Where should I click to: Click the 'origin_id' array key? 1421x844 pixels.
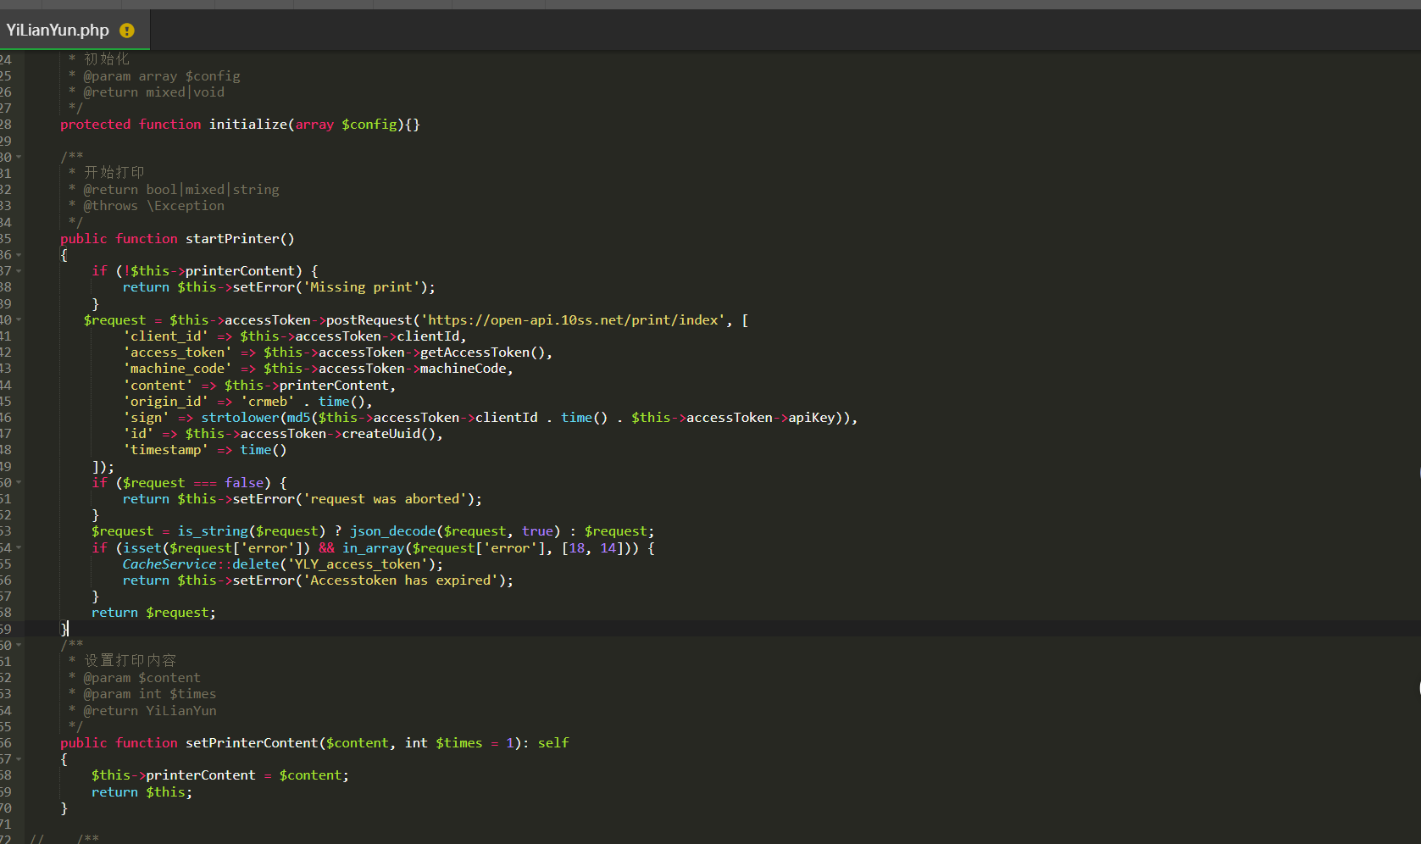click(x=165, y=402)
